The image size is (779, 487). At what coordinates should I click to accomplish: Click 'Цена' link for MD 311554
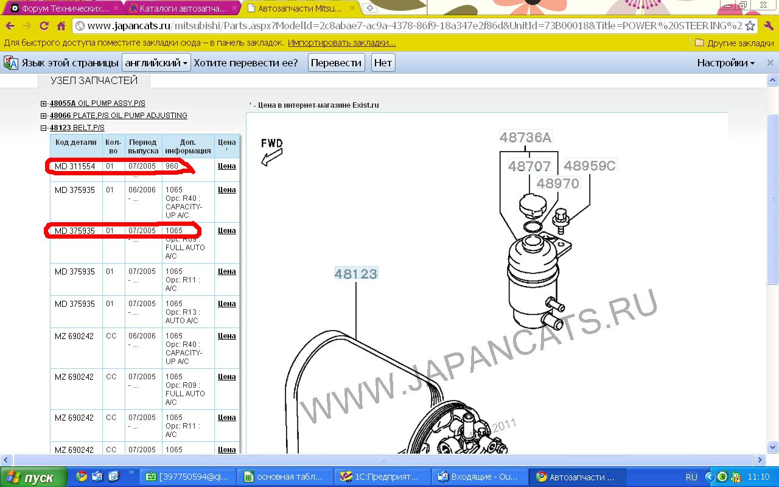pos(226,166)
